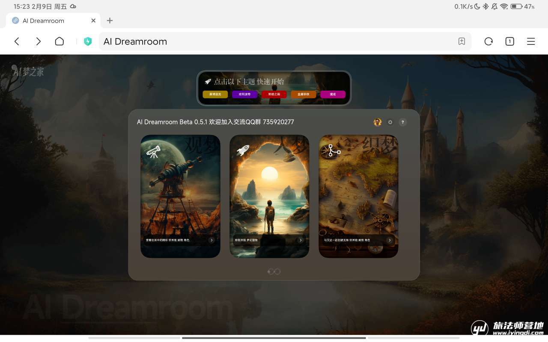The height and width of the screenshot is (342, 548).
Task: Open settings via the gear icon
Action: [390, 122]
